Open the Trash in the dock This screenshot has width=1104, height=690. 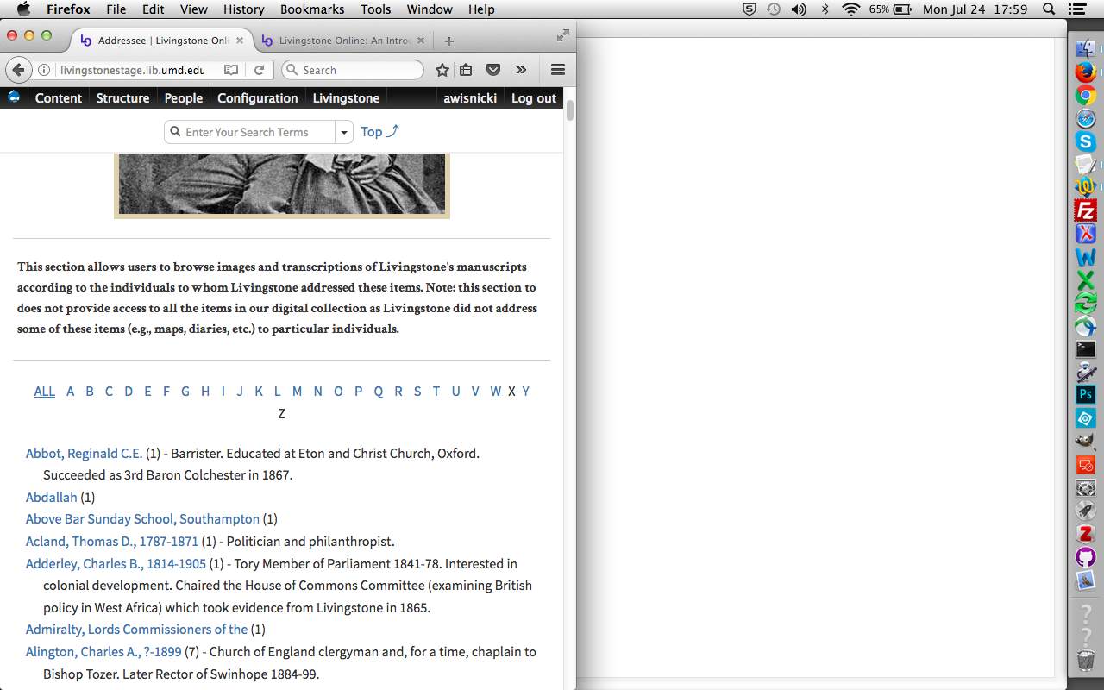[x=1085, y=661]
